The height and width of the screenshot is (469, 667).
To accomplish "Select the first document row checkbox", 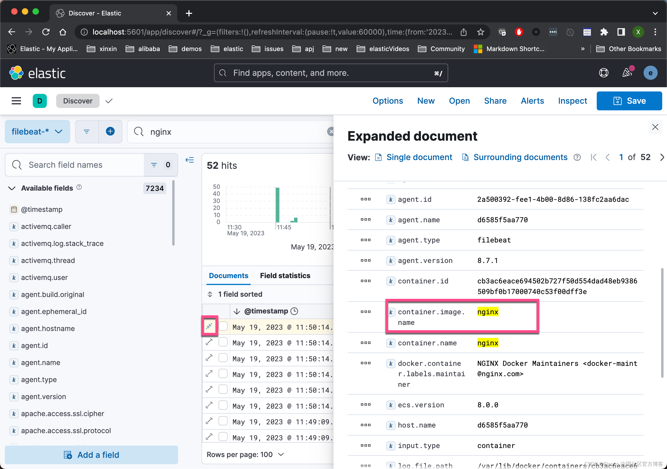I will (223, 326).
